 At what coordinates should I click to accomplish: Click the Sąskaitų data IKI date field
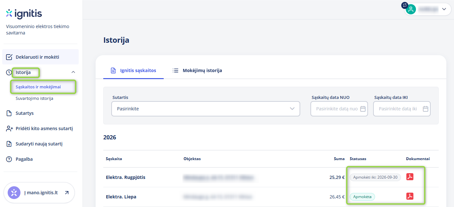point(402,109)
